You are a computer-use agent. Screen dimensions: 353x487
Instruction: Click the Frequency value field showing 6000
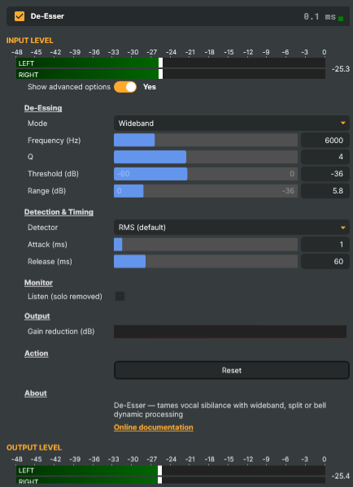pyautogui.click(x=325, y=140)
